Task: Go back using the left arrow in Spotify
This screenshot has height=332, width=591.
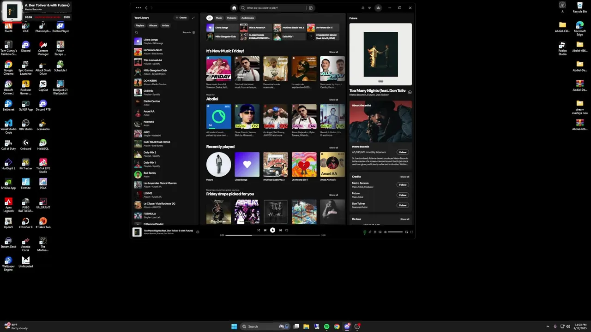Action: point(146,8)
